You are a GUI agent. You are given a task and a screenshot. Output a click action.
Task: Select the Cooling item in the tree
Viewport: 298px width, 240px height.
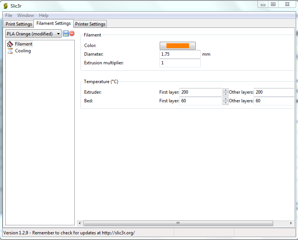coord(23,51)
